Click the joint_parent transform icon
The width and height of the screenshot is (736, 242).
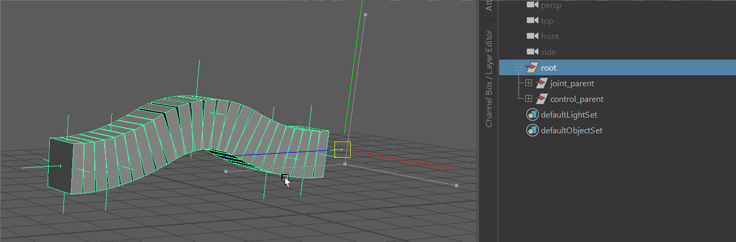[542, 83]
